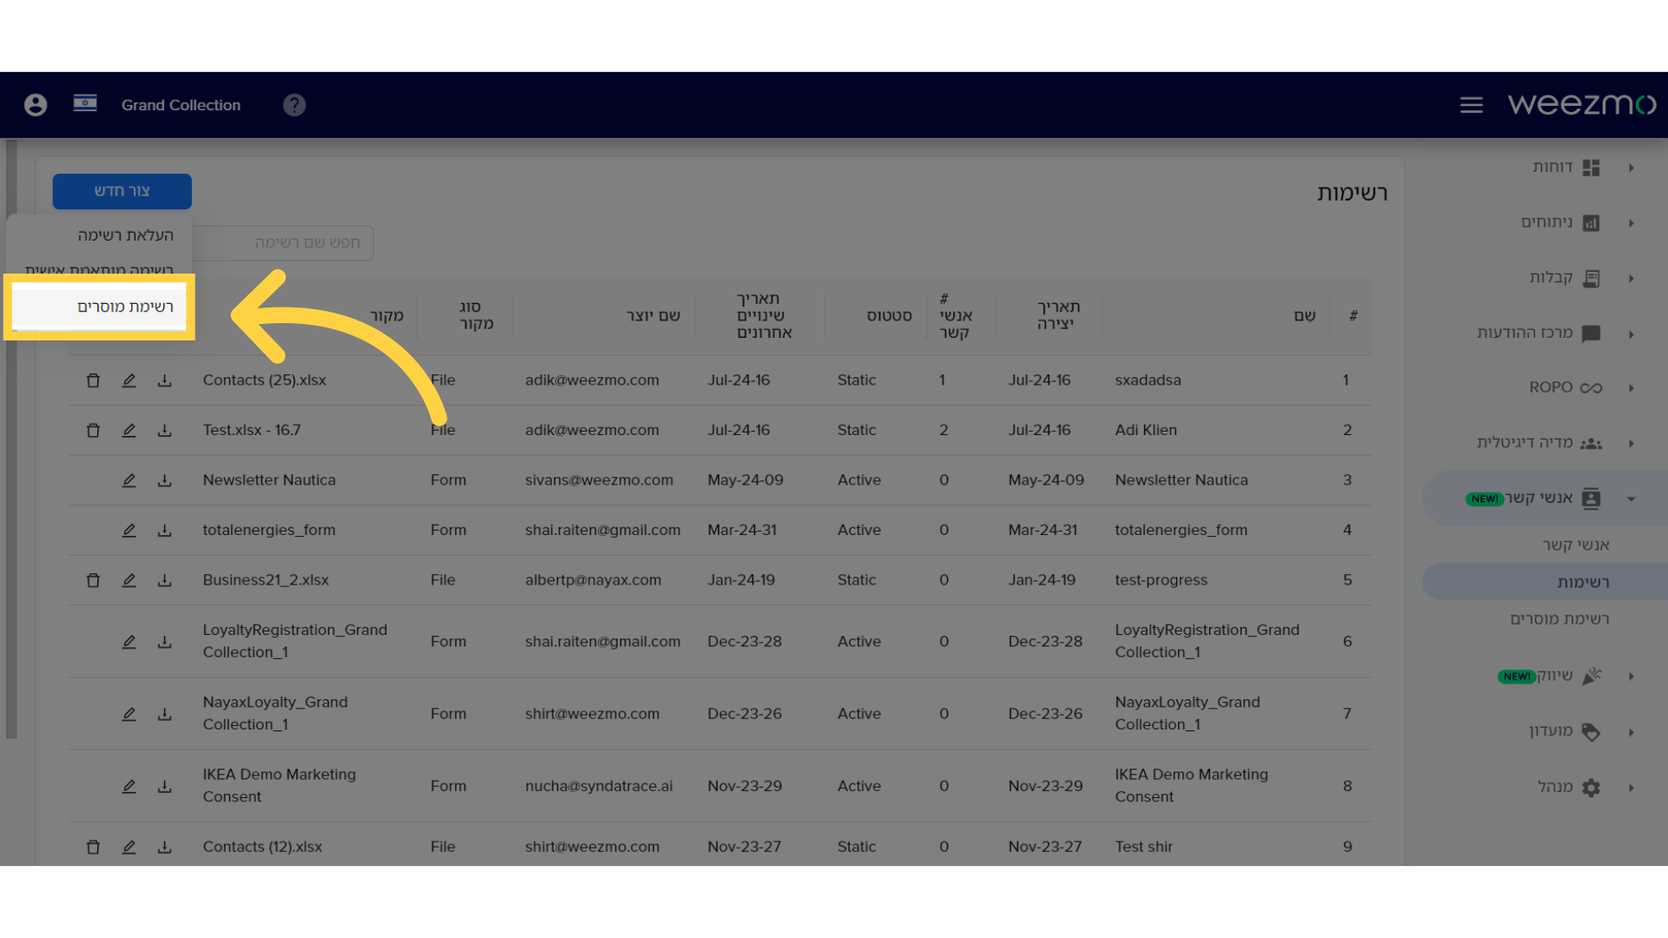Click the edit icon for totalenergies_form
This screenshot has height=938, width=1668.
[x=129, y=529]
